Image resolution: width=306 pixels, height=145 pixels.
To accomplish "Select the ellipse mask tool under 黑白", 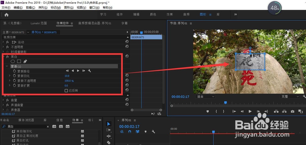I will tap(13, 61).
